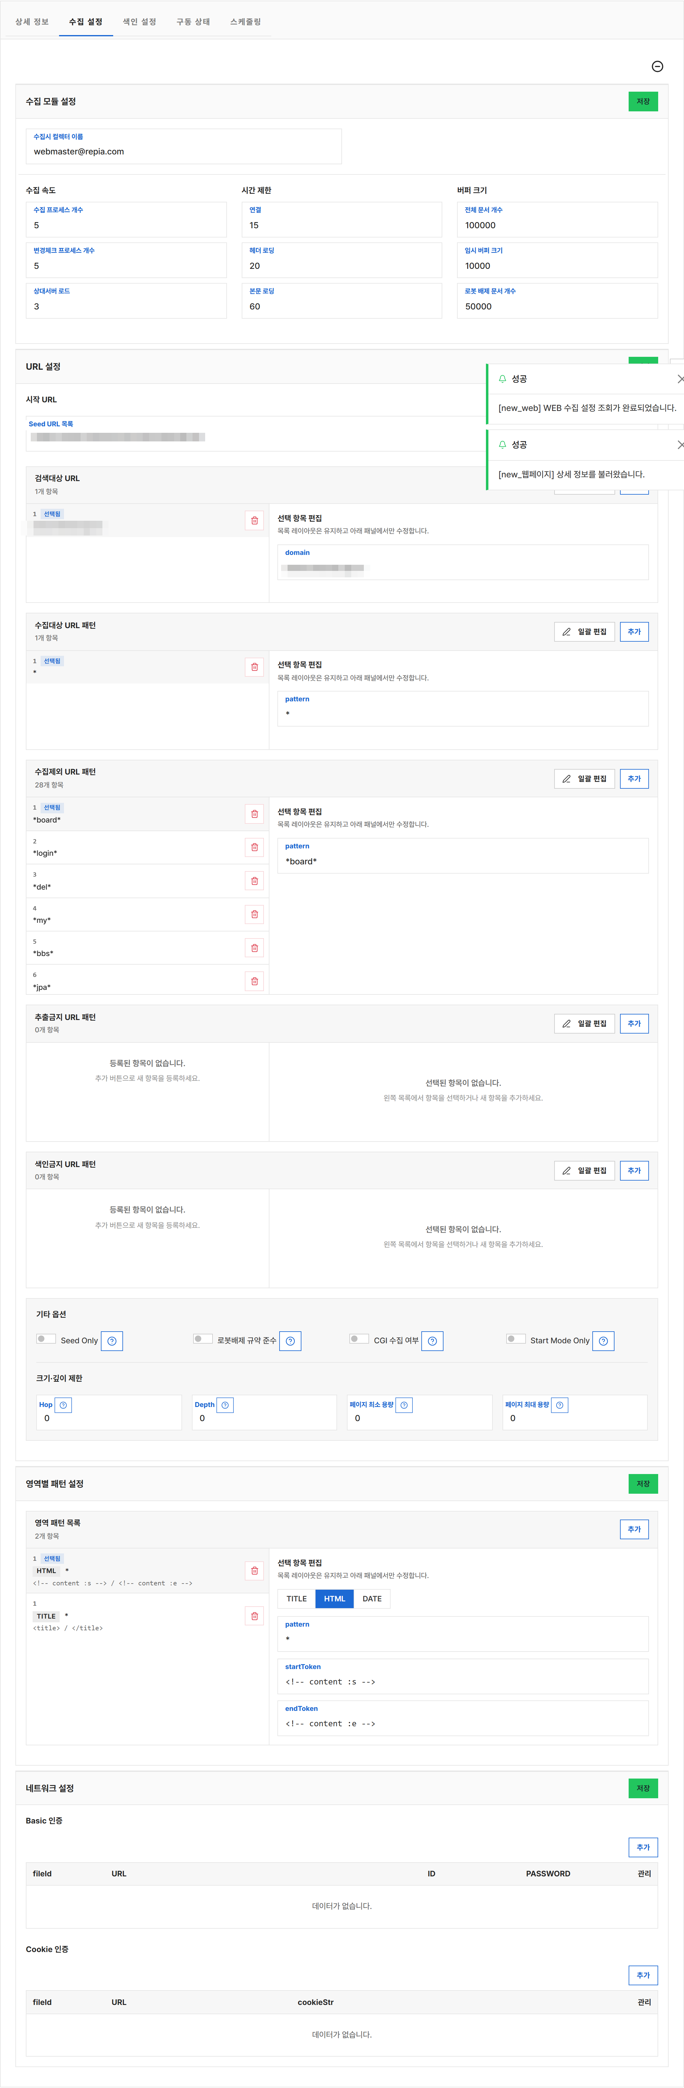Save the 네트워크 설정 section
Screen dimensions: 684x2088
643,1788
